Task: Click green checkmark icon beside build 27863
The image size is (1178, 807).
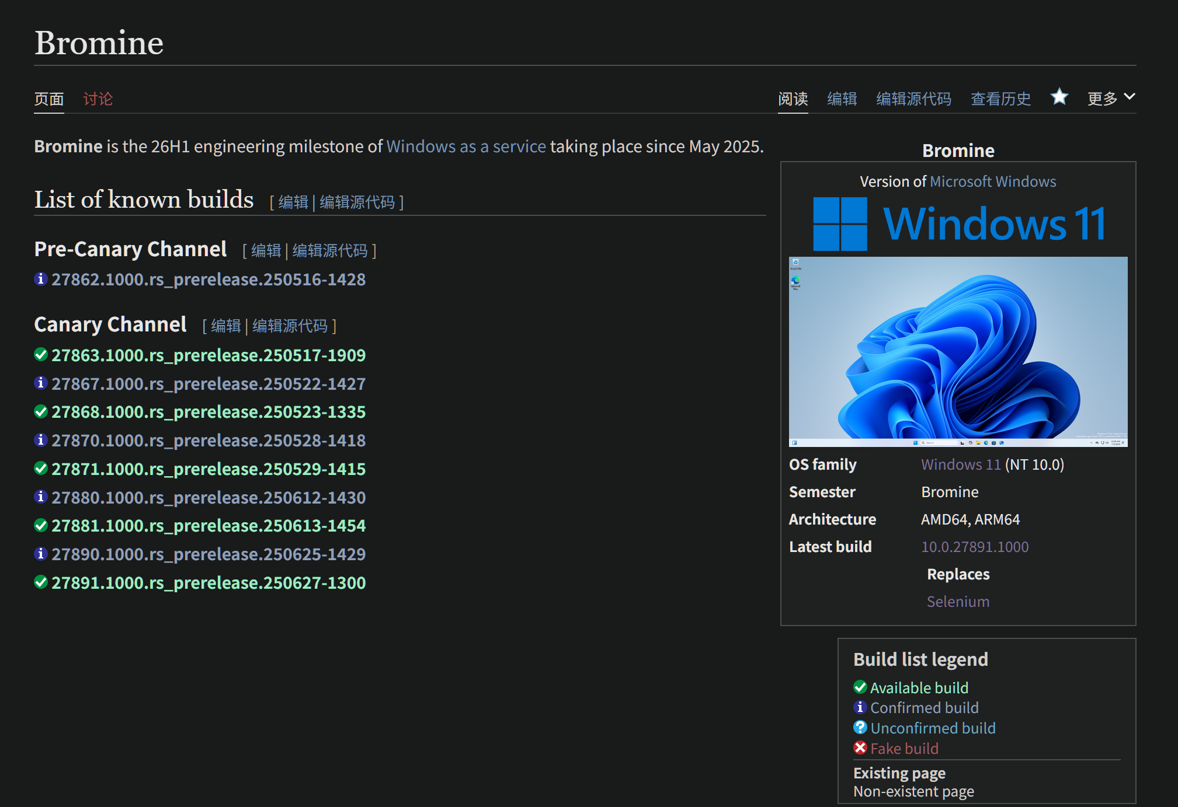Action: [x=40, y=355]
